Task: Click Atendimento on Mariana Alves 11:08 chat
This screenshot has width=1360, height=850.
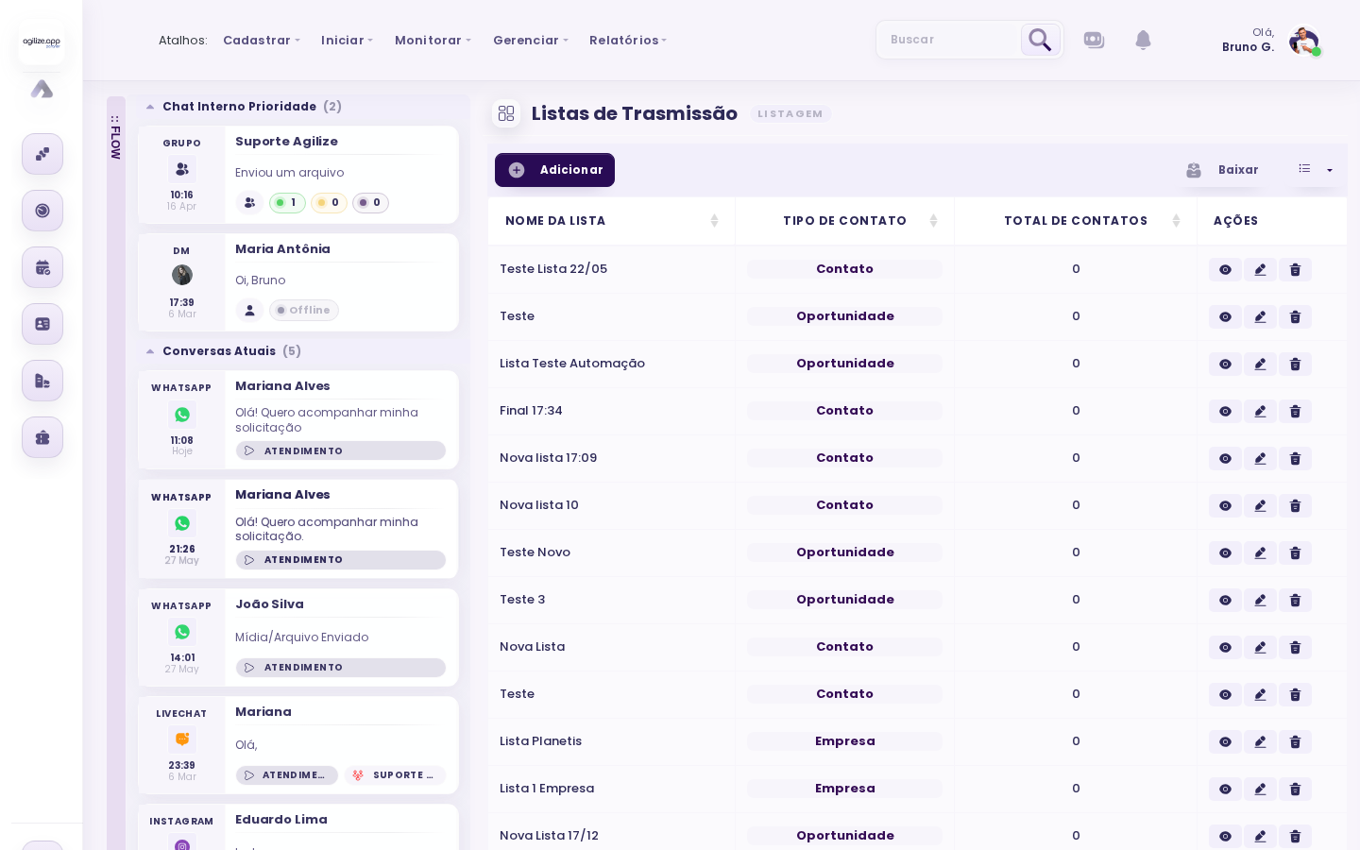Action: pyautogui.click(x=341, y=451)
